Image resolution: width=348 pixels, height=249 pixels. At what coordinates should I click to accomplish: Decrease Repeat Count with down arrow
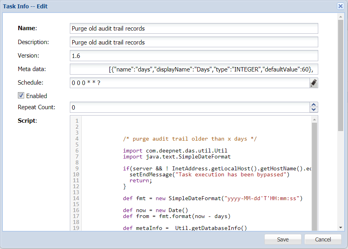point(314,110)
